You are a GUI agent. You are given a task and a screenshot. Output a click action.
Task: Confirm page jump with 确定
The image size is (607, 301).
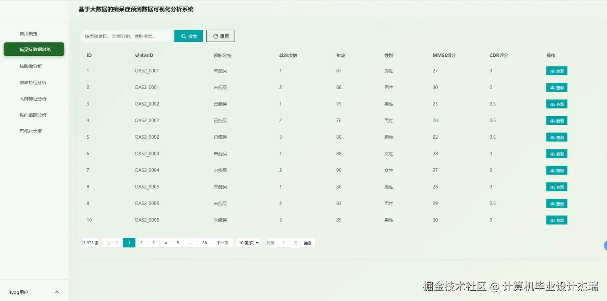[x=308, y=243]
